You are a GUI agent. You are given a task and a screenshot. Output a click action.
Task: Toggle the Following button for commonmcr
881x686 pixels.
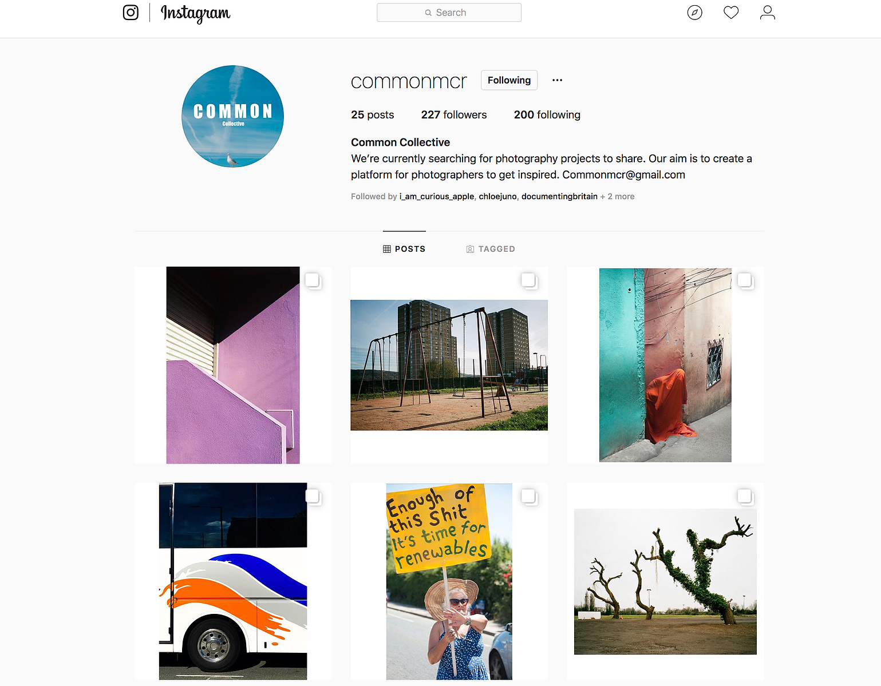pyautogui.click(x=509, y=80)
